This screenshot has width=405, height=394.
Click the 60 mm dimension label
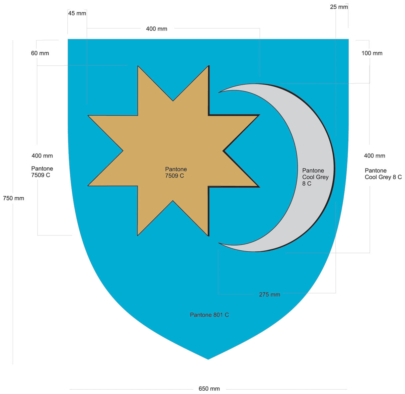click(x=40, y=53)
